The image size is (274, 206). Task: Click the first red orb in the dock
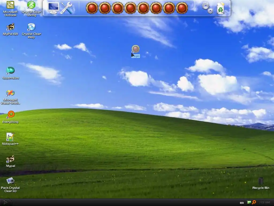pos(92,8)
